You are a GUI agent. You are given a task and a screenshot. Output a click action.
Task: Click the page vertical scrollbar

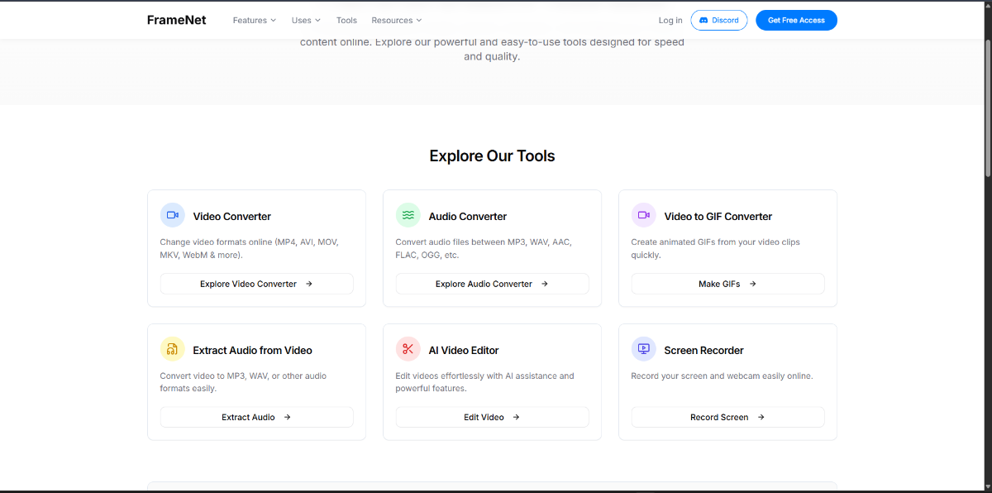pyautogui.click(x=987, y=91)
